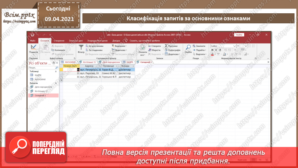Screen dimensions: 298x168
Task: Open the Виділити dropdown
Action: [200, 54]
